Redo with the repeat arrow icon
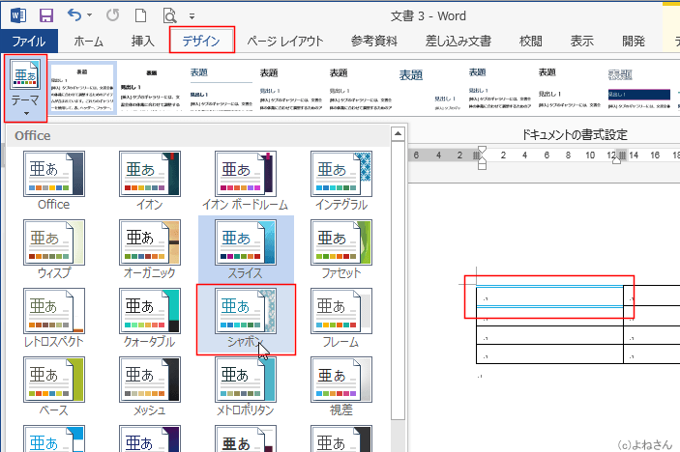The width and height of the screenshot is (680, 452). point(113,15)
